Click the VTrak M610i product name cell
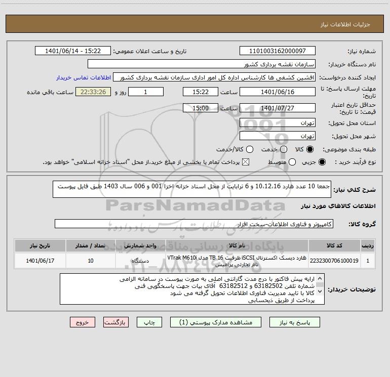The height and width of the screenshot is (377, 390). click(237, 261)
